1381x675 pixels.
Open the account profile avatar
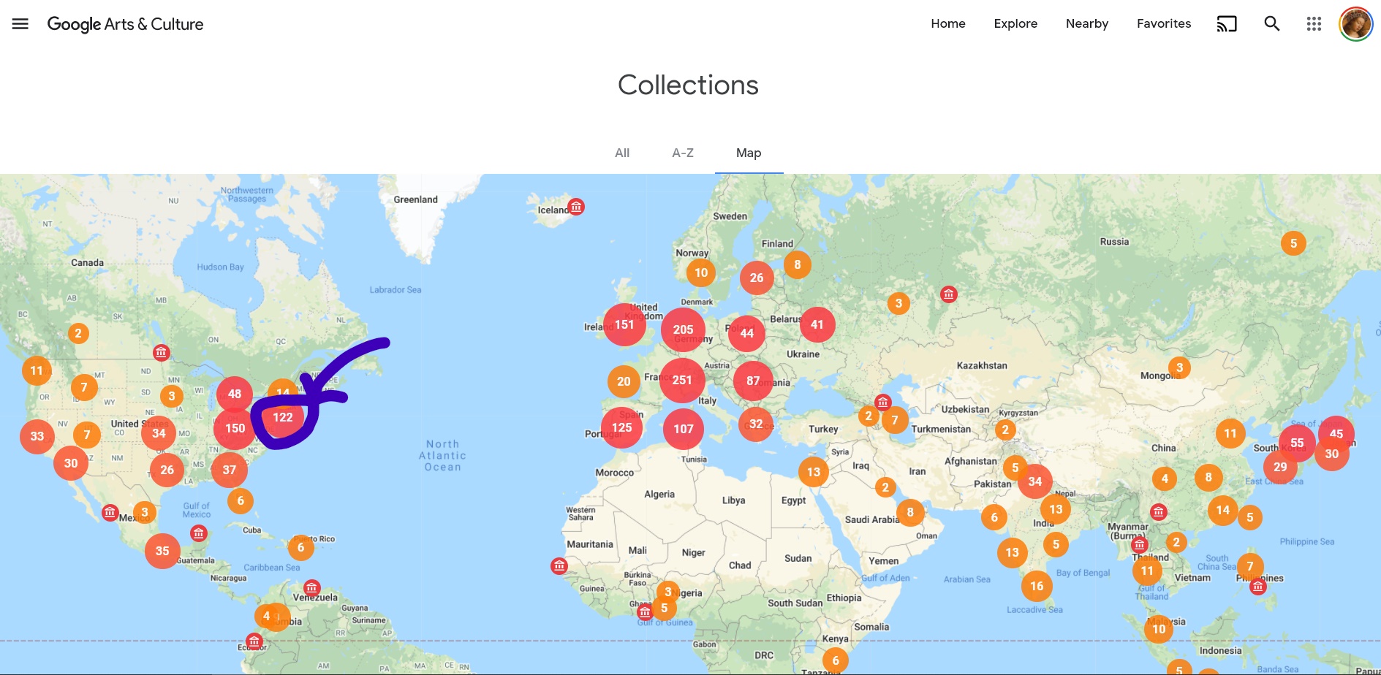[1356, 24]
